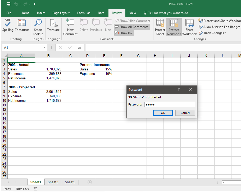The image size is (241, 192).
Task: Switch to the View ribbon tab
Action: 133,12
